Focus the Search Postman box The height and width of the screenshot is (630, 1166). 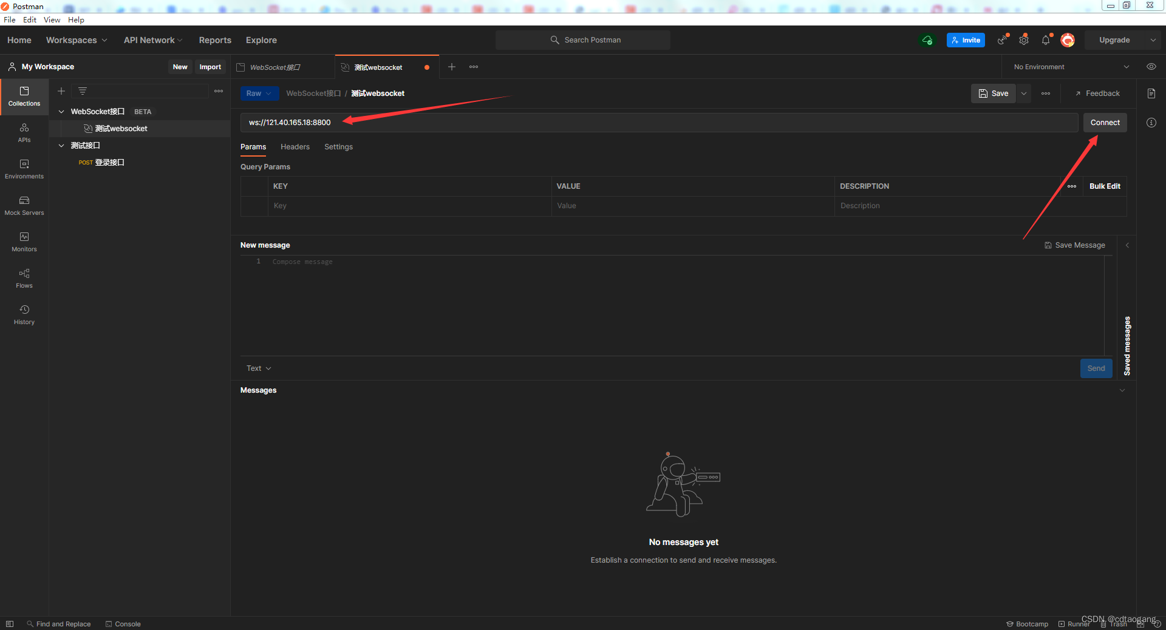click(583, 40)
